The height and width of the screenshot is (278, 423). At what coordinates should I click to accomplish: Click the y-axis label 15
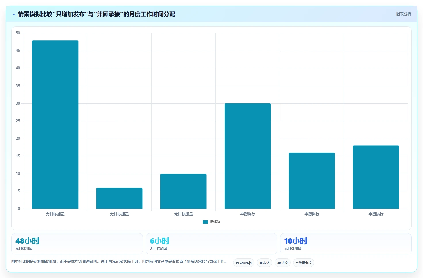coord(18,156)
